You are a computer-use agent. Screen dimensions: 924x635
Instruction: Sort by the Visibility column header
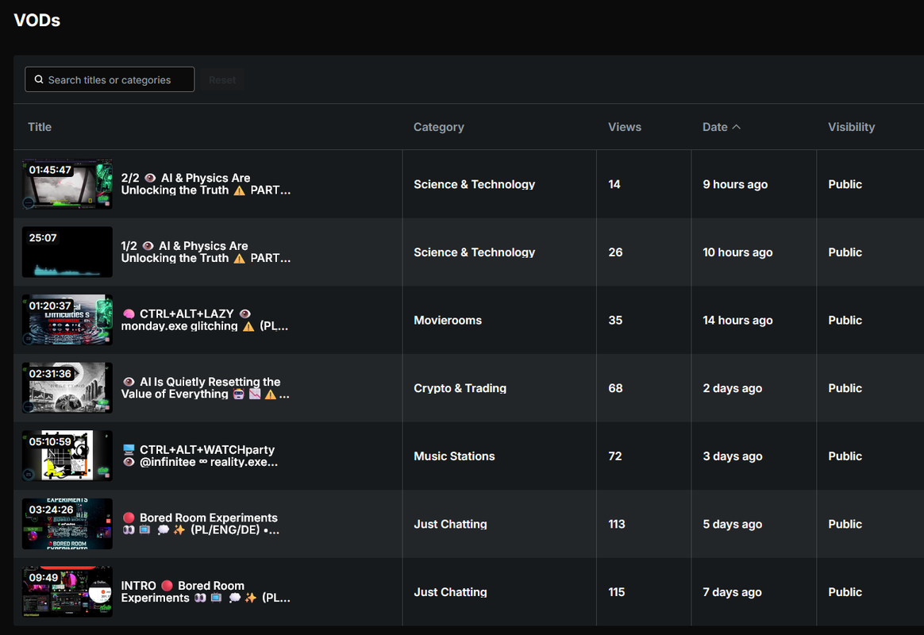[x=851, y=127]
